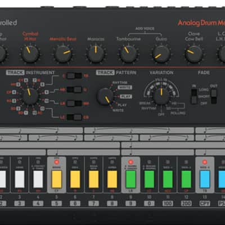This screenshot has width=225, height=225.
Task: Flip the Fade IN switch
Action: click(x=194, y=97)
